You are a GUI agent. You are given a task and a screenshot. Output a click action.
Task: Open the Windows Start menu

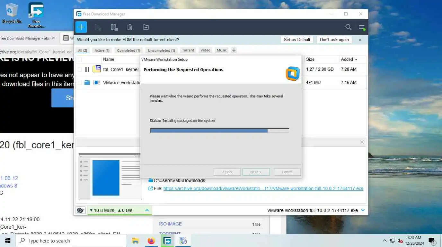click(8, 241)
